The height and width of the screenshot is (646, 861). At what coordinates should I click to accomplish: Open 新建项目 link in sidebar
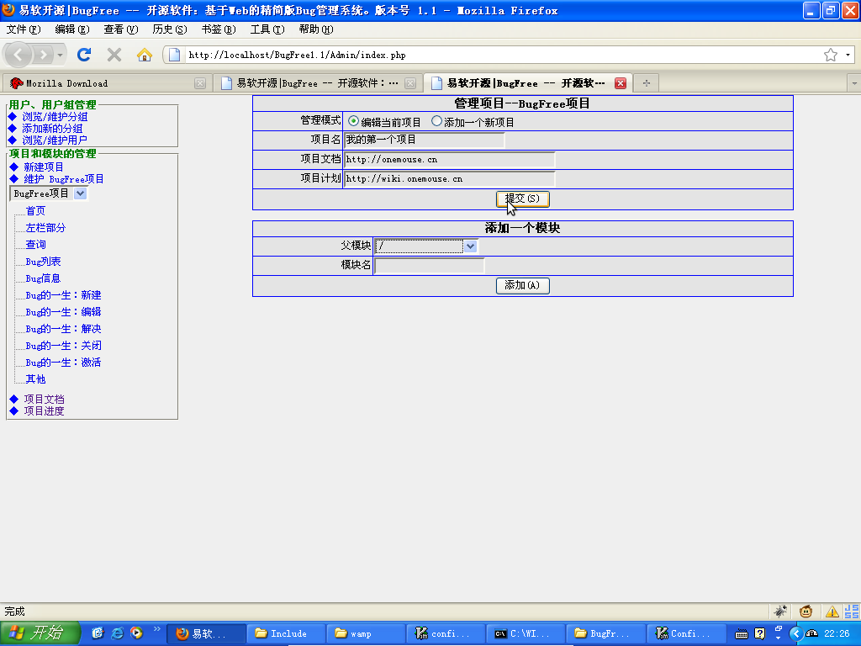point(44,167)
